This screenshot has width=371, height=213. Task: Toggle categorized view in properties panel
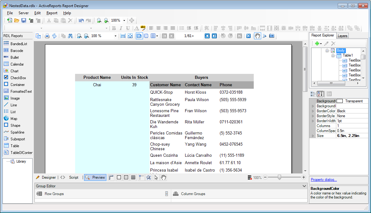coord(313,94)
